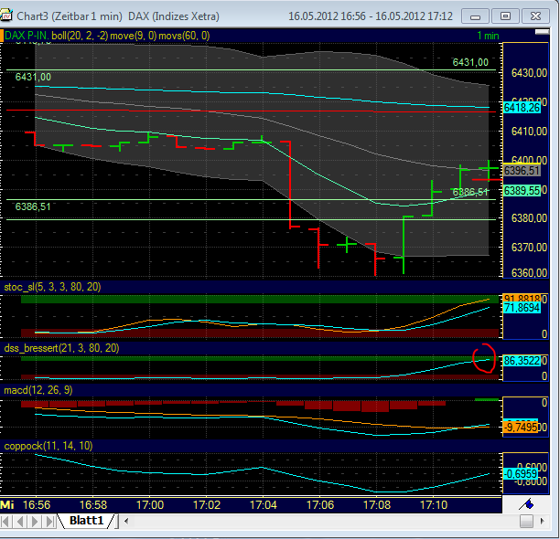Click the 1 min timeframe label
Screen dimensions: 560x539
click(x=488, y=36)
